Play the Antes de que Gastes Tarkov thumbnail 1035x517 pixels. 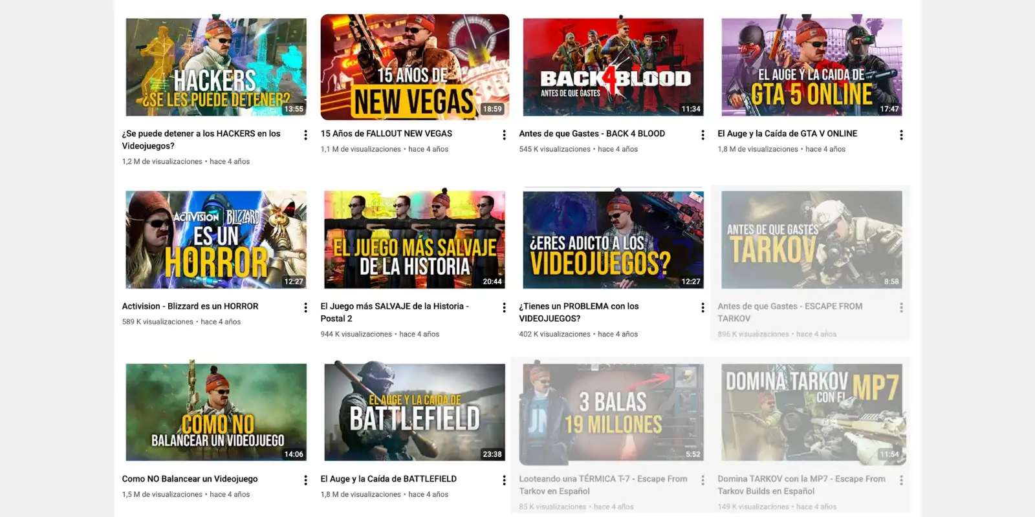(812, 240)
